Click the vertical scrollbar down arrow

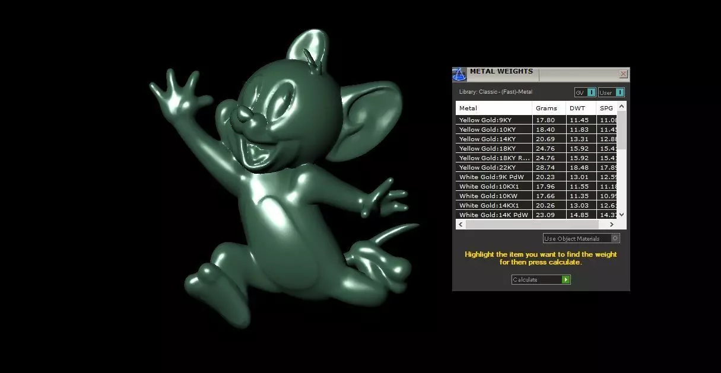[x=621, y=215]
